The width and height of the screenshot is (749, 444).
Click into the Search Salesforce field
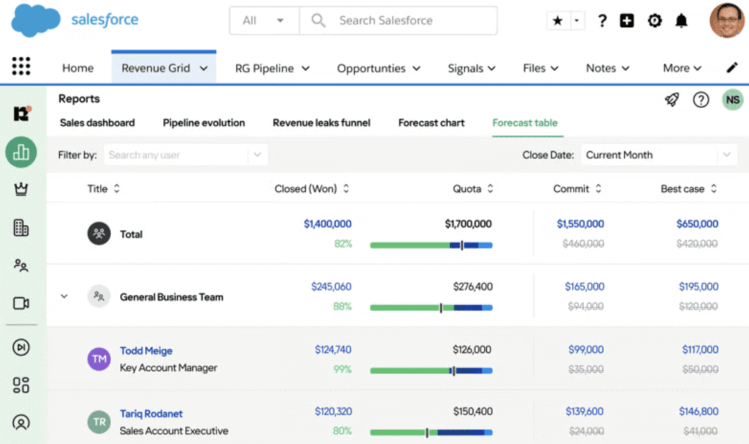click(x=398, y=21)
